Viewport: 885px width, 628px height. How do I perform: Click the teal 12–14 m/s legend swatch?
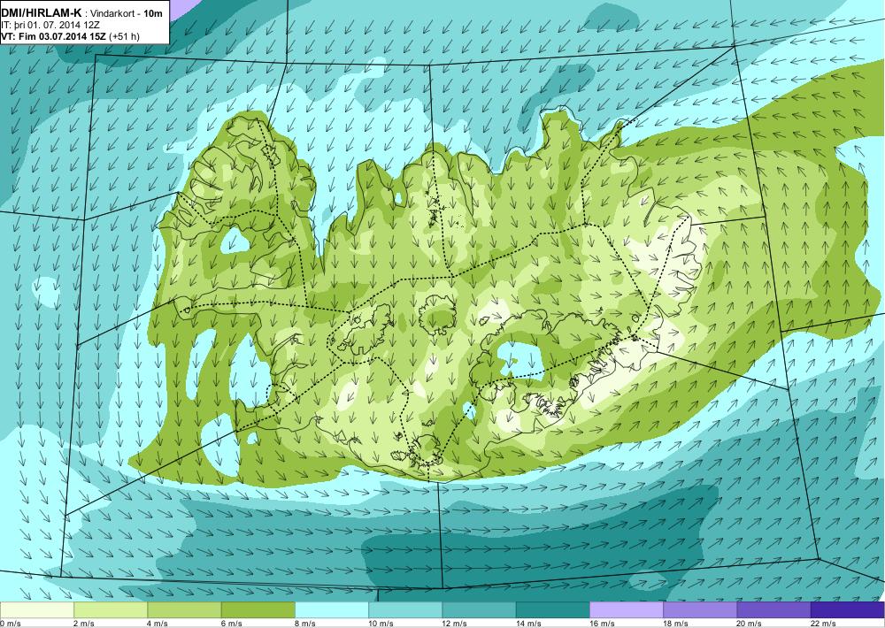point(479,610)
